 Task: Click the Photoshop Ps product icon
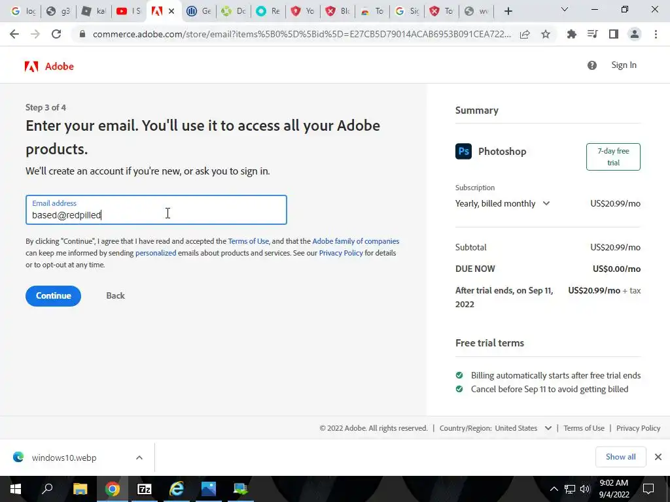(463, 151)
